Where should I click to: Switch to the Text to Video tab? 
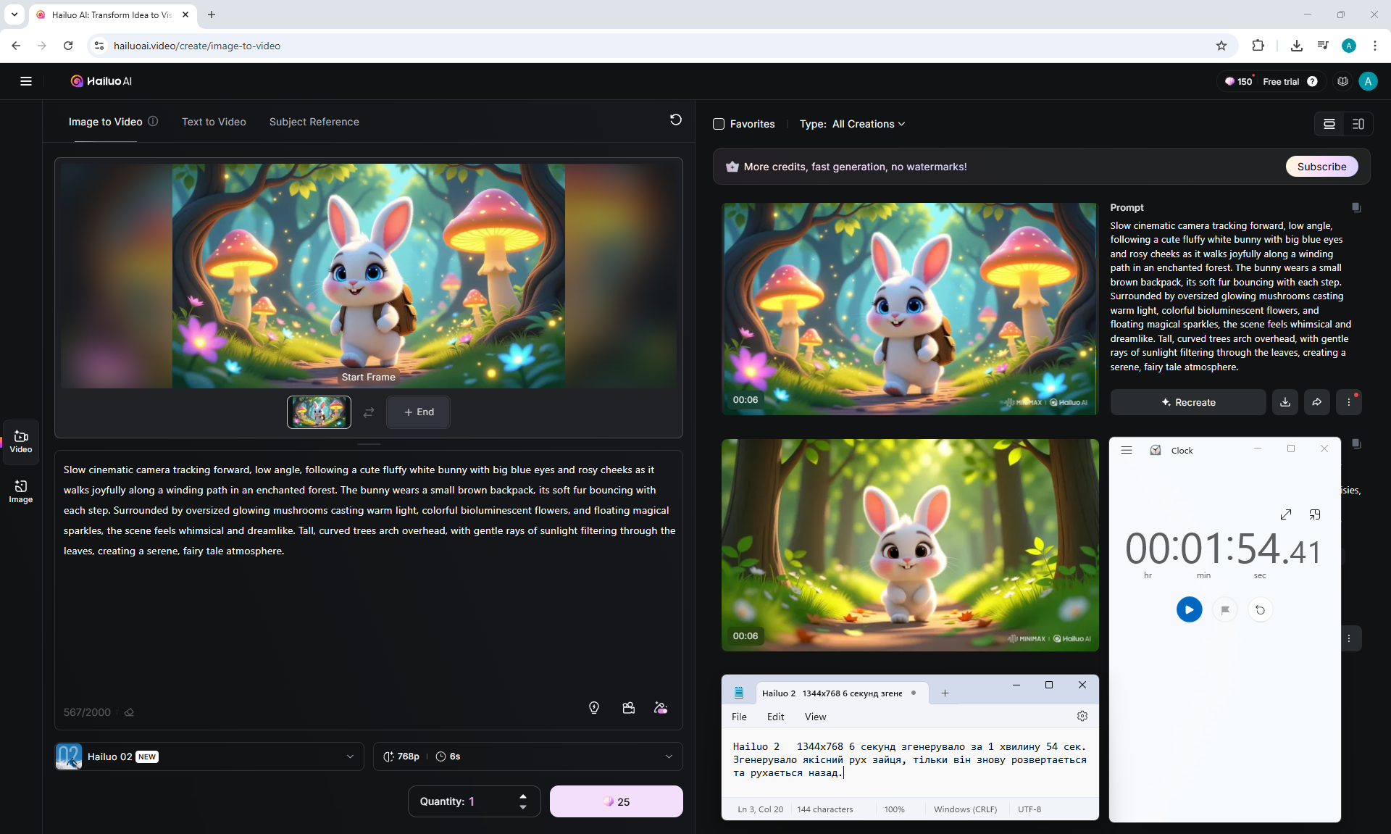tap(214, 122)
